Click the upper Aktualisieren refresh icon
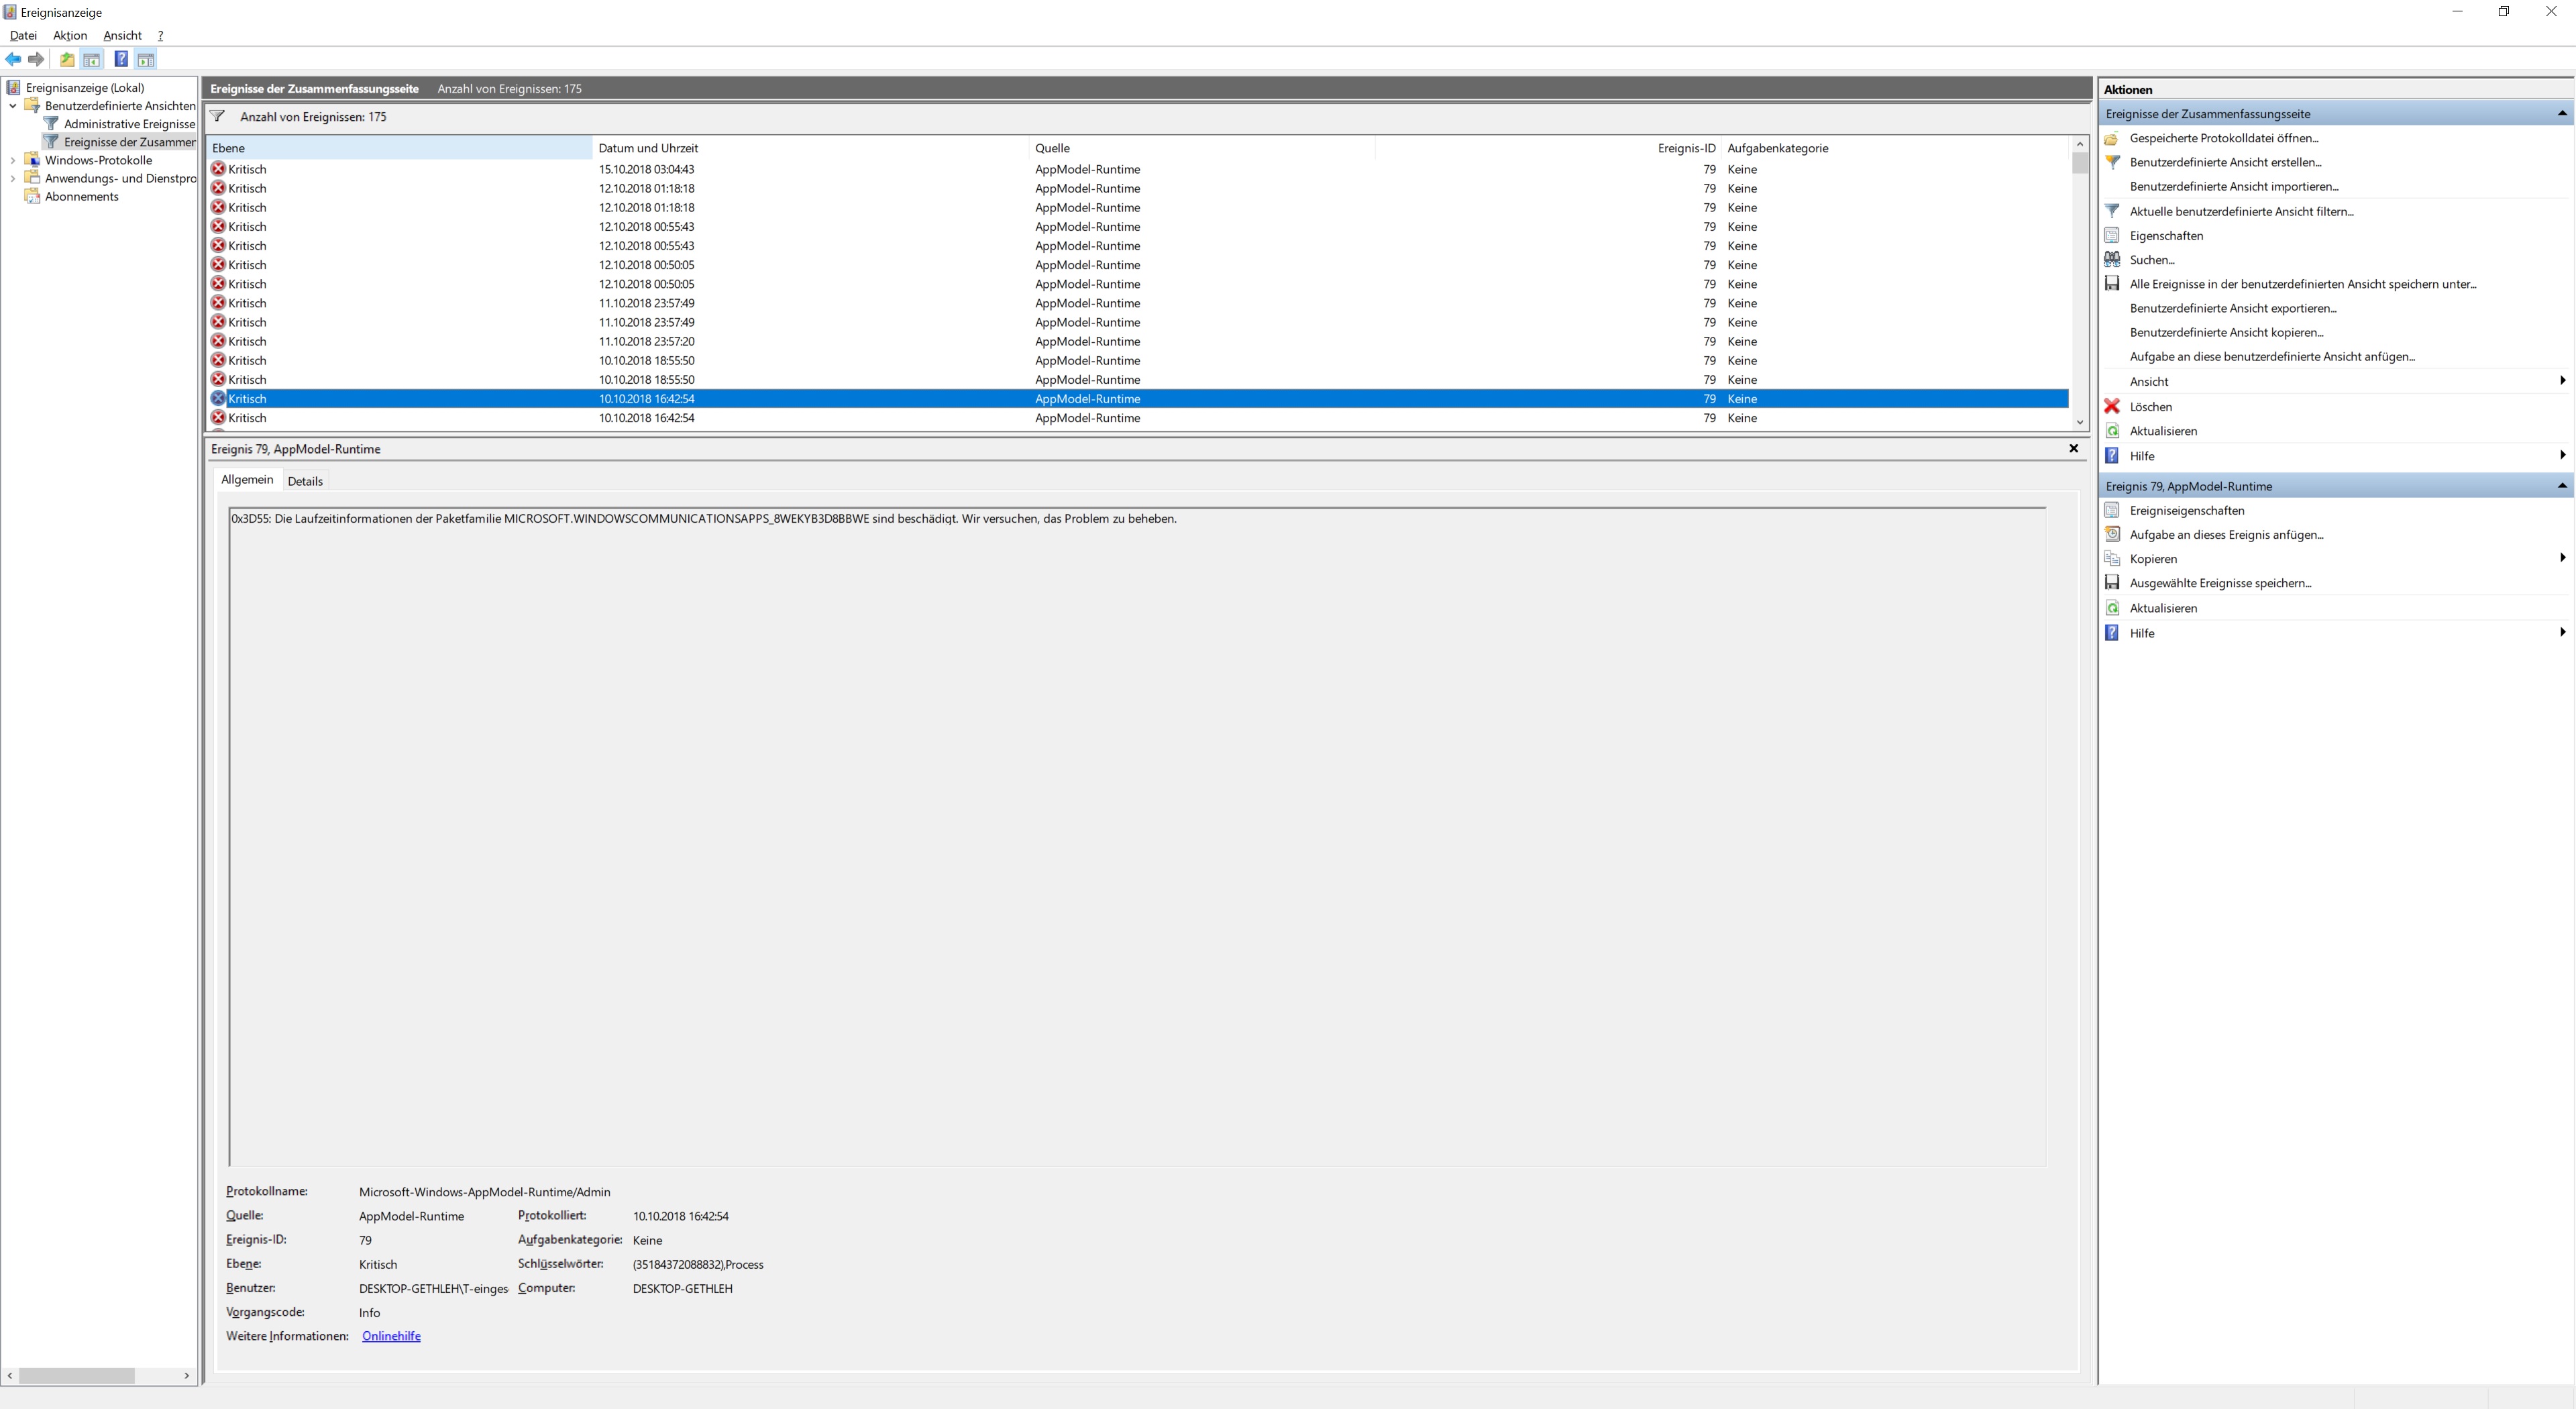 point(2112,431)
